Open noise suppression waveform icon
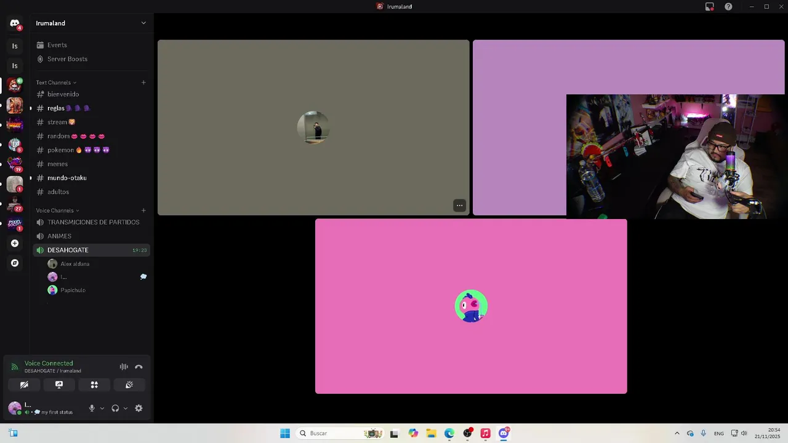788x443 pixels. coord(124,367)
